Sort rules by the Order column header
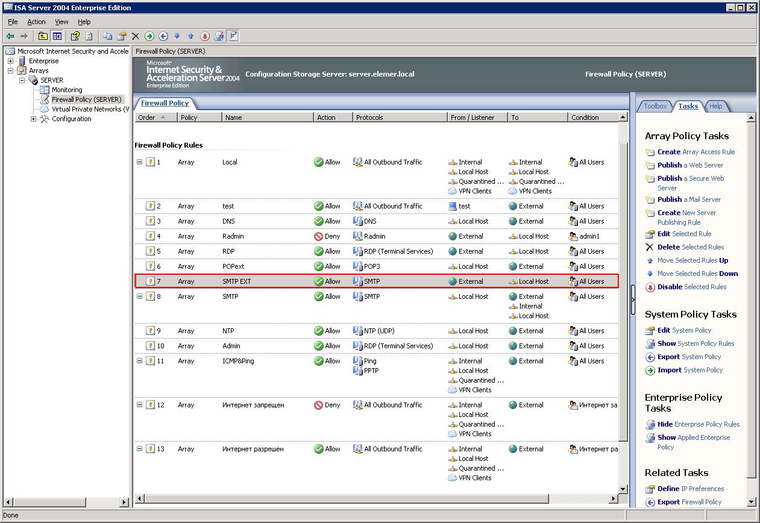The image size is (760, 523). coord(156,117)
